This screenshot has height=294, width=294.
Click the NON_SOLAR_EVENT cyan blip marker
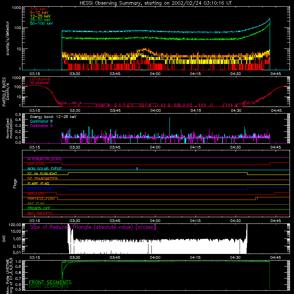tap(137, 168)
